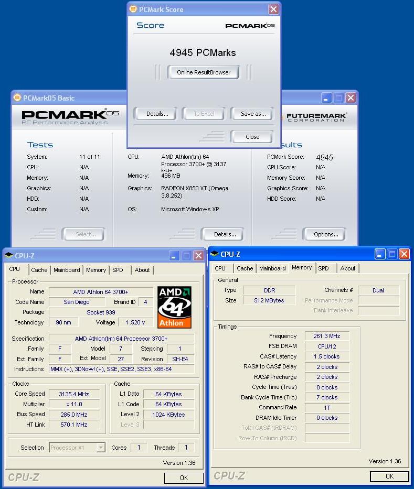The width and height of the screenshot is (414, 489).
Task: Click the Online ResultBrowser button
Action: pos(203,72)
